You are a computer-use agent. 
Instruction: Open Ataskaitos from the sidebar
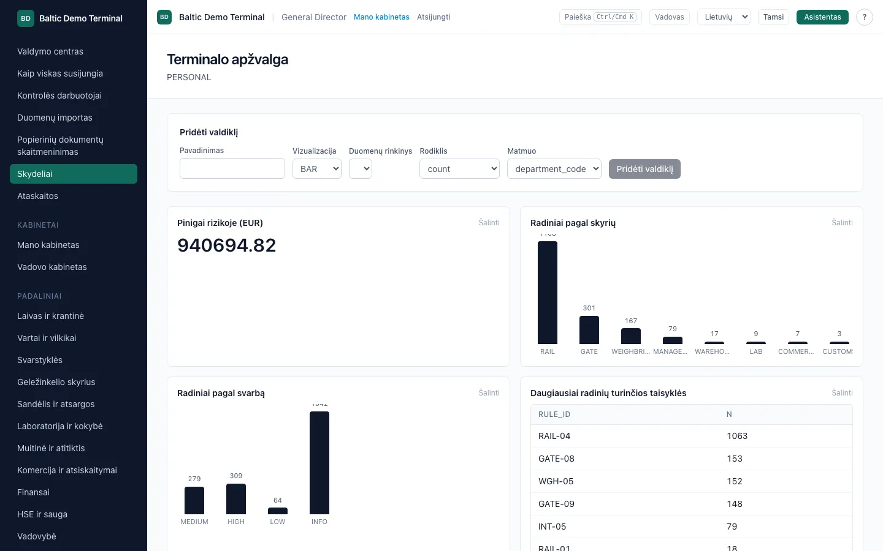click(74, 196)
